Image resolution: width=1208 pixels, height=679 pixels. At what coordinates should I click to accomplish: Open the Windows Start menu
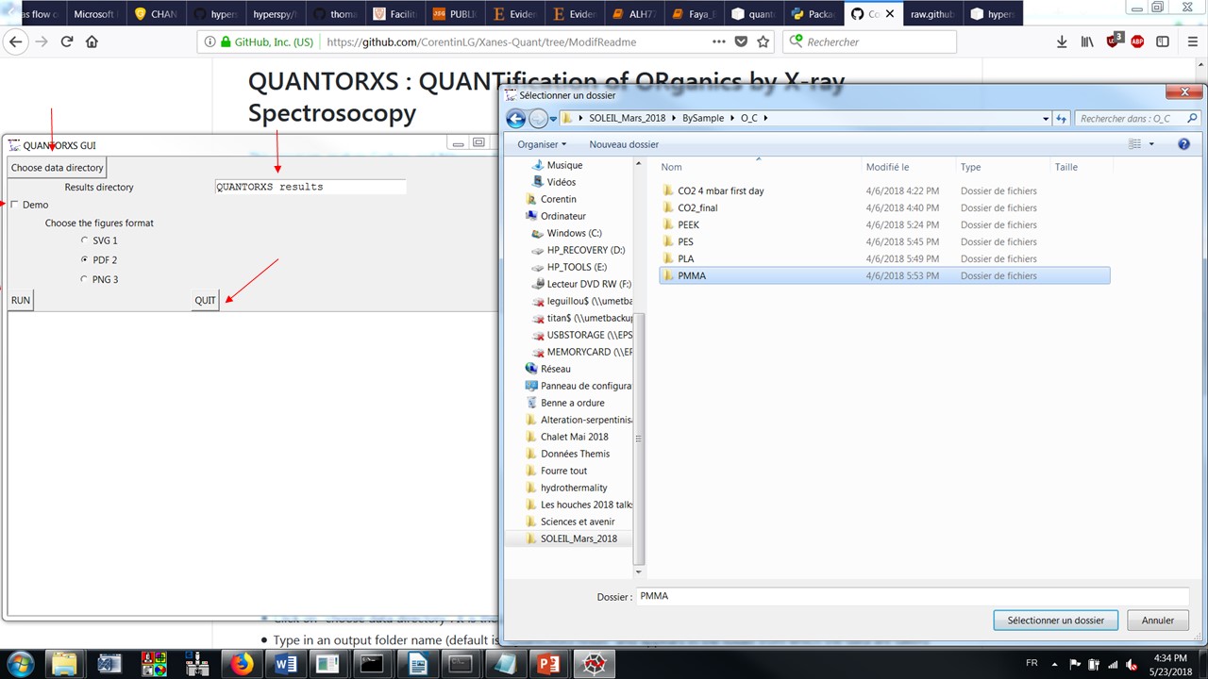click(x=21, y=663)
